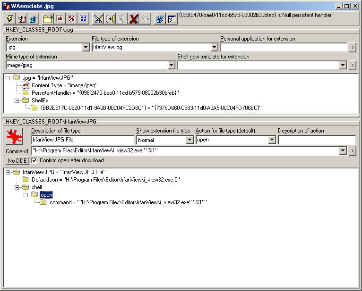The image size is (362, 291).
Task: Click the scissors cut icon
Action: pyautogui.click(x=98, y=19)
